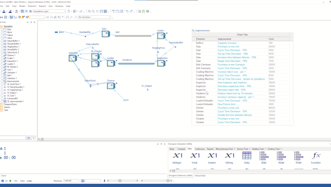Switch to the Interact Box tab
Viewport: 331px width, 187px height.
(x=200, y=175)
